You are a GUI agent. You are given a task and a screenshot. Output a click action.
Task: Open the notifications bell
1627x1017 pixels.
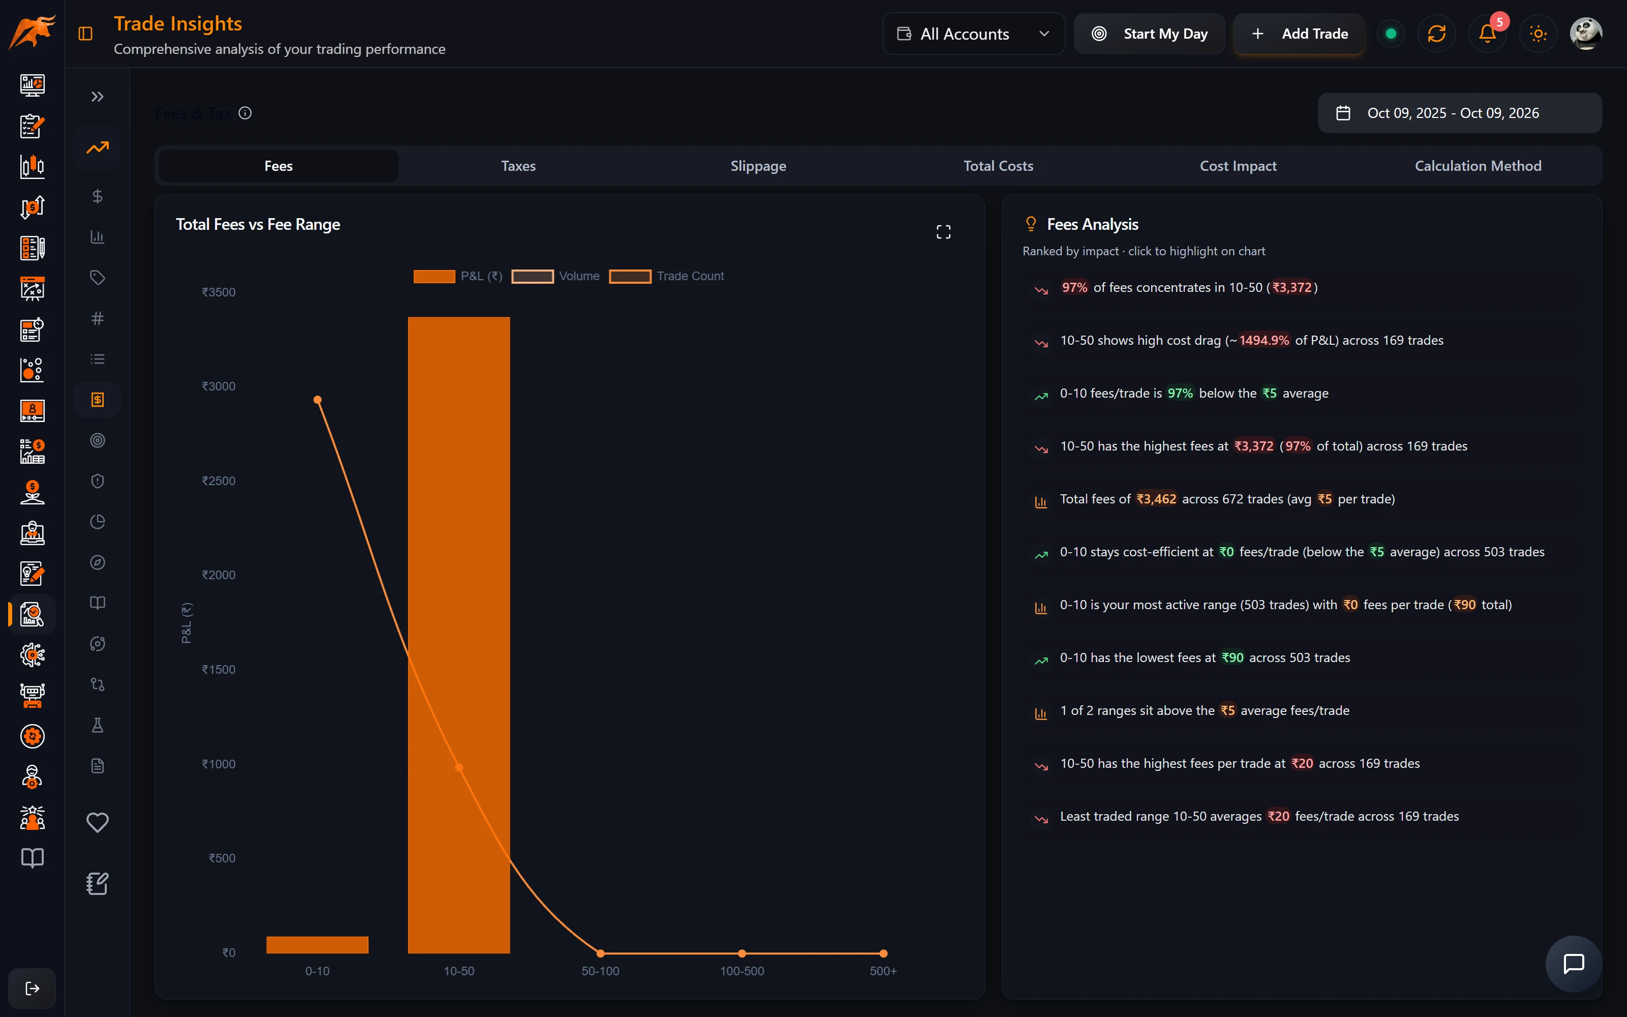[x=1487, y=34]
